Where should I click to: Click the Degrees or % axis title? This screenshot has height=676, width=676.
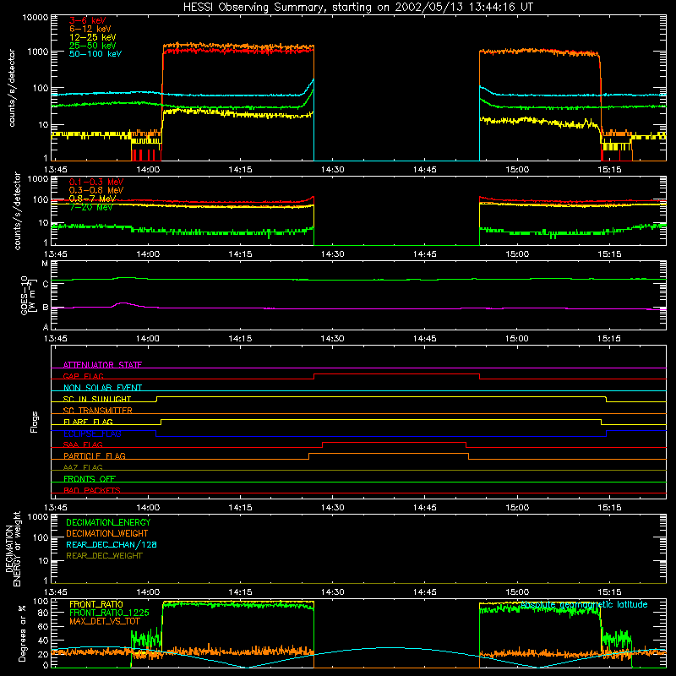coord(22,633)
